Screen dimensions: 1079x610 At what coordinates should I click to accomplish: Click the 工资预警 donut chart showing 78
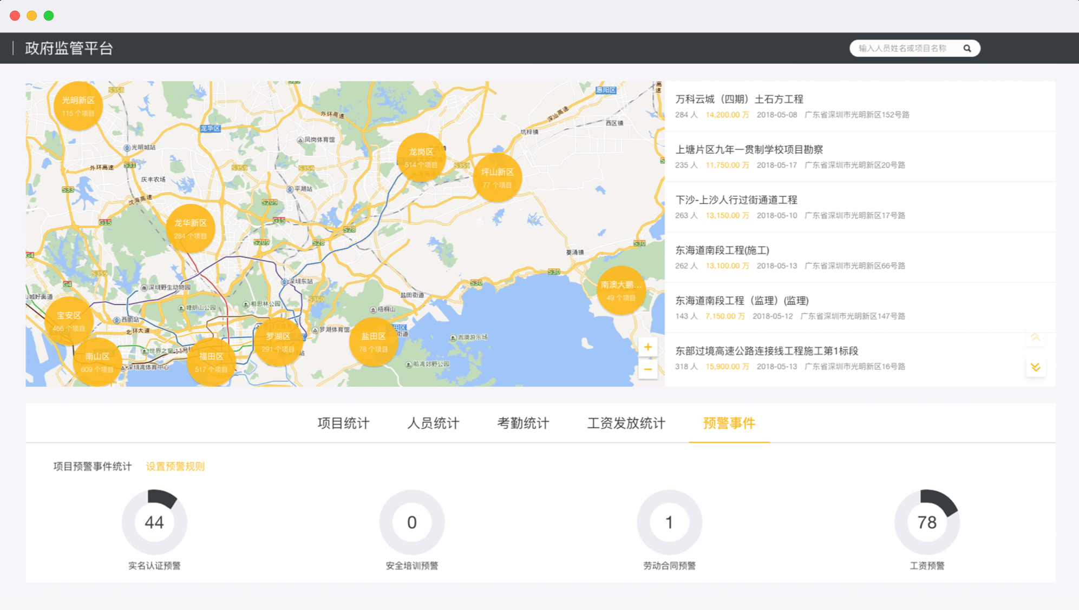coord(926,522)
